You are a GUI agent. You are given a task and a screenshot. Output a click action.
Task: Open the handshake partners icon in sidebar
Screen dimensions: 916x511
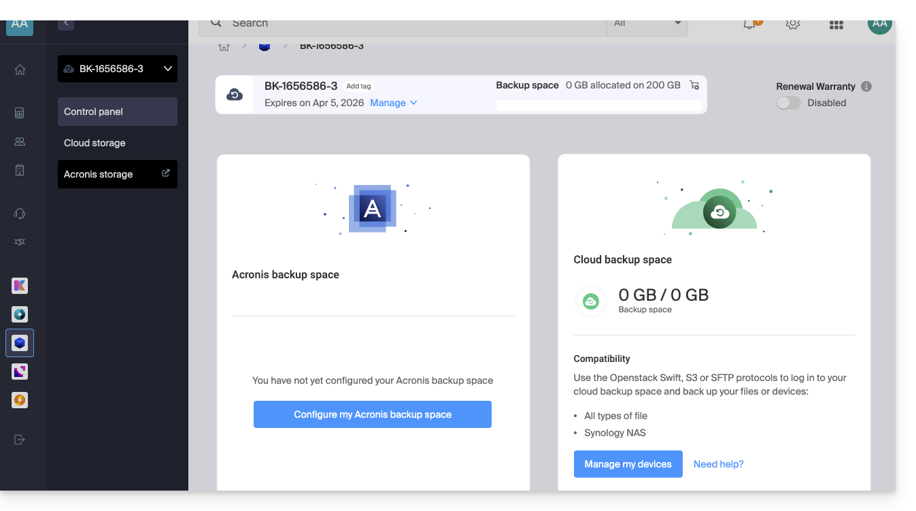pyautogui.click(x=20, y=242)
